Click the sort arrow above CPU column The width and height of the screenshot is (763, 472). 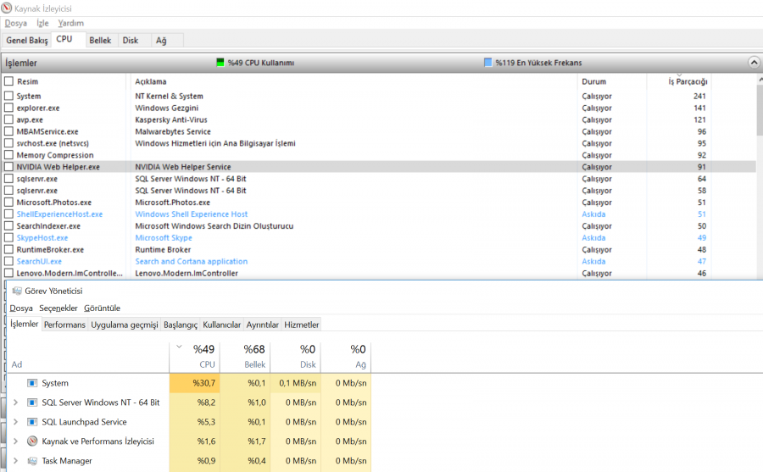click(x=179, y=347)
